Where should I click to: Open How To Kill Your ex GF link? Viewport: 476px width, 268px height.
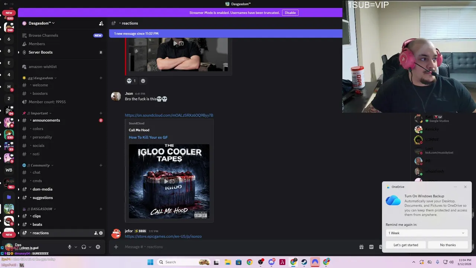click(x=148, y=137)
